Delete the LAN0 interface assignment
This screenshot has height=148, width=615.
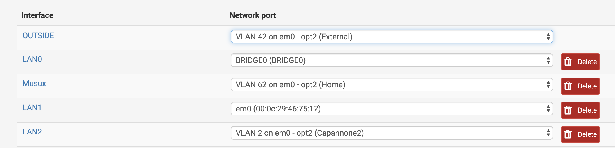[580, 62]
